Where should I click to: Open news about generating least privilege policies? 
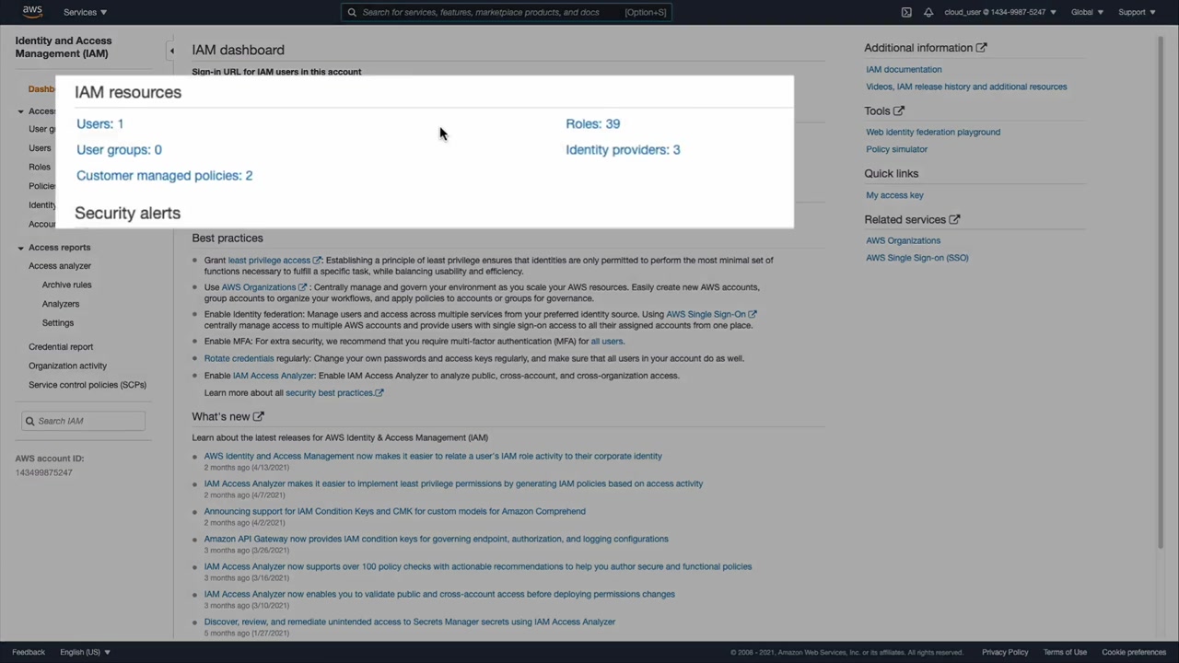(x=453, y=483)
